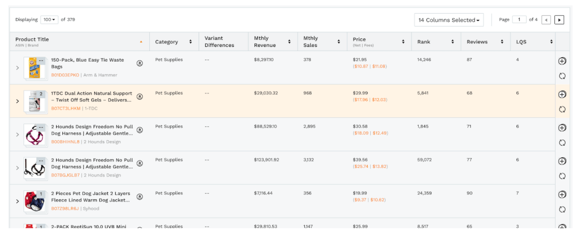The width and height of the screenshot is (578, 239).
Task: Go to next page arrow
Action: point(559,20)
